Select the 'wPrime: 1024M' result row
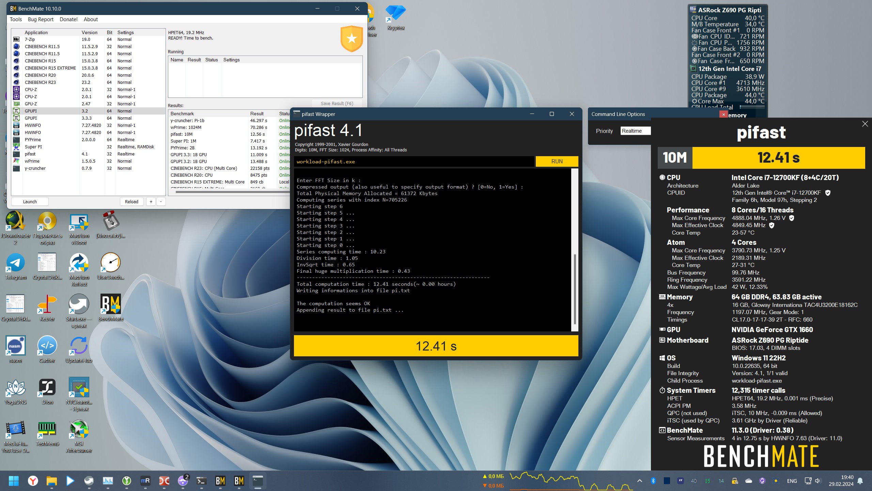Viewport: 872px width, 491px height. click(229, 127)
